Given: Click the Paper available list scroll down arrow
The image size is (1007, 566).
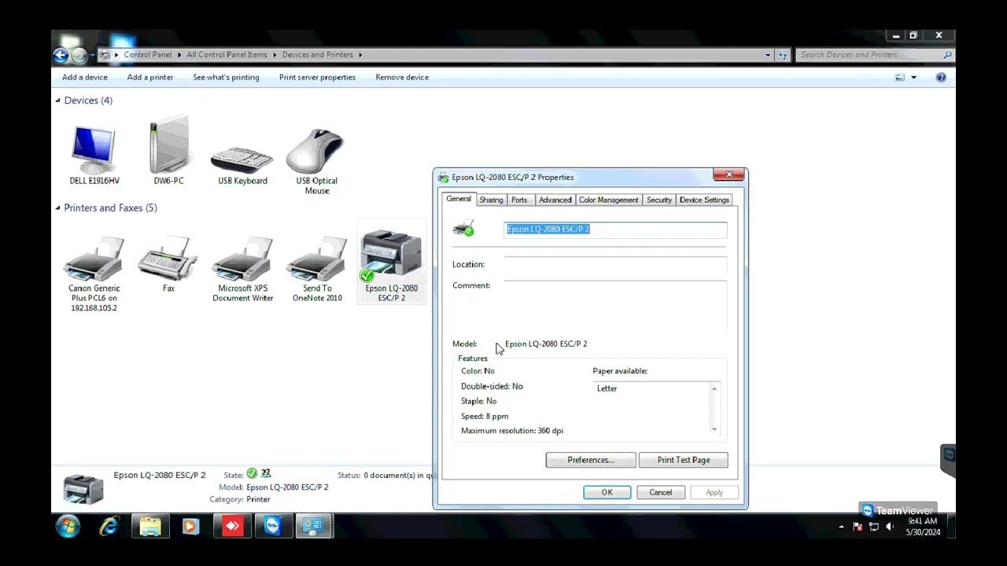Looking at the screenshot, I should click(714, 429).
